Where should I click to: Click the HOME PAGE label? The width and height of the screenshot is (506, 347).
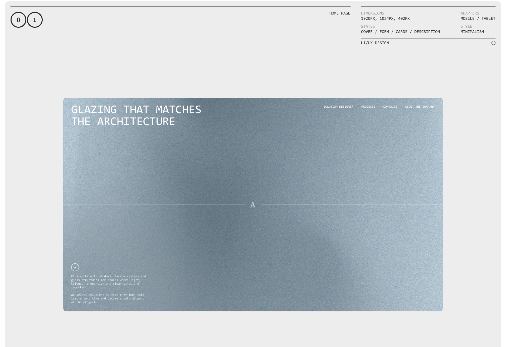coord(340,13)
